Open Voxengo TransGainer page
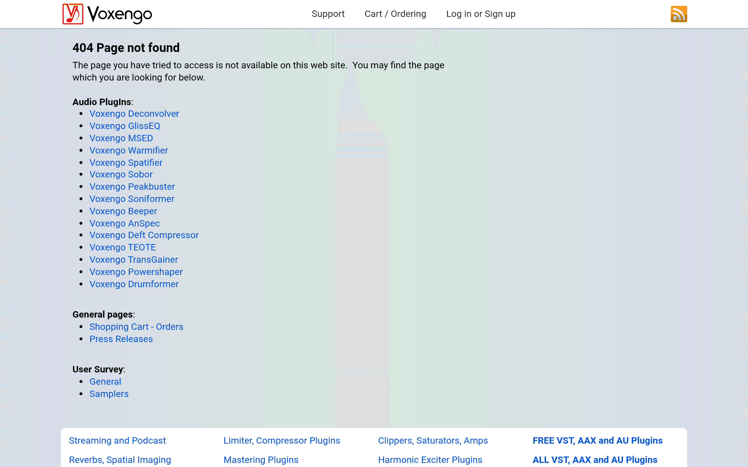The height and width of the screenshot is (467, 748). (134, 260)
